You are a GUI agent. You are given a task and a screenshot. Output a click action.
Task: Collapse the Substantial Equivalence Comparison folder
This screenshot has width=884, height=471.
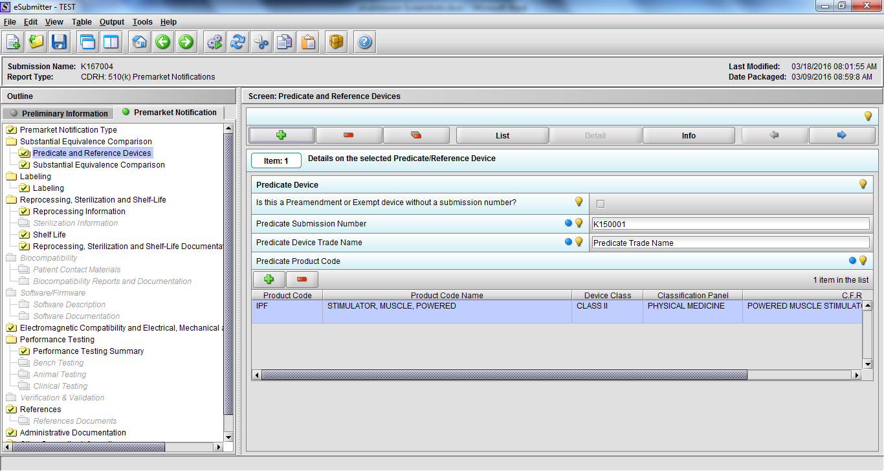click(12, 142)
